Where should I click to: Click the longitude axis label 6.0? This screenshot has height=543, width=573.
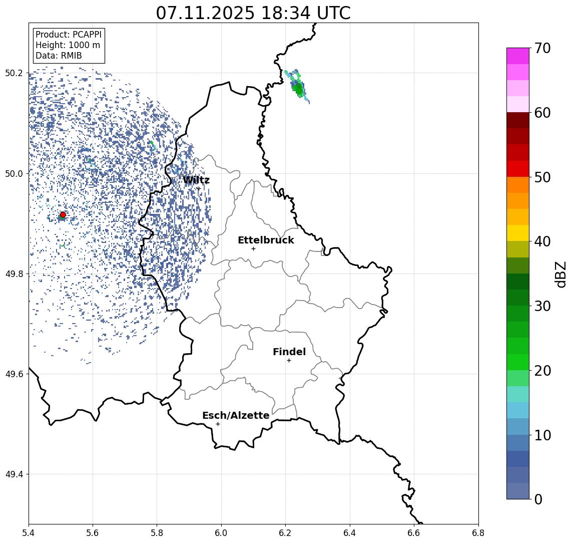[x=222, y=533]
